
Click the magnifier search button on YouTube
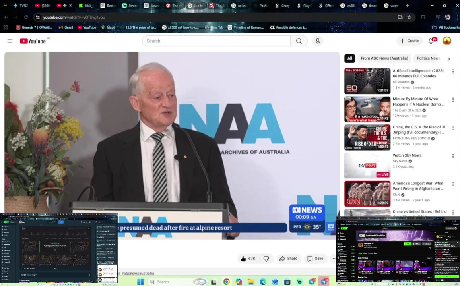pos(299,41)
